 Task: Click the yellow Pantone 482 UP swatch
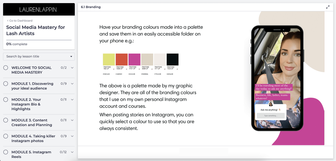tap(109, 60)
